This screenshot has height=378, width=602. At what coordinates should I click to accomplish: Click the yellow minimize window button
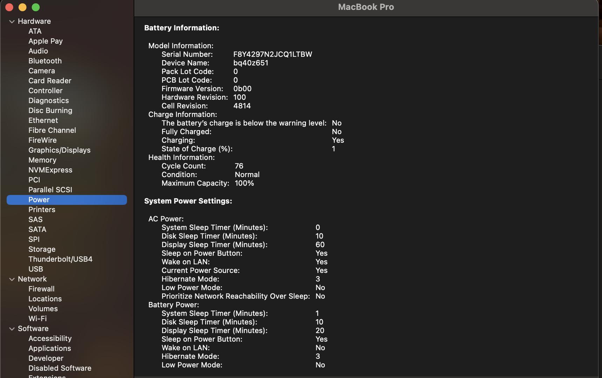pyautogui.click(x=22, y=7)
